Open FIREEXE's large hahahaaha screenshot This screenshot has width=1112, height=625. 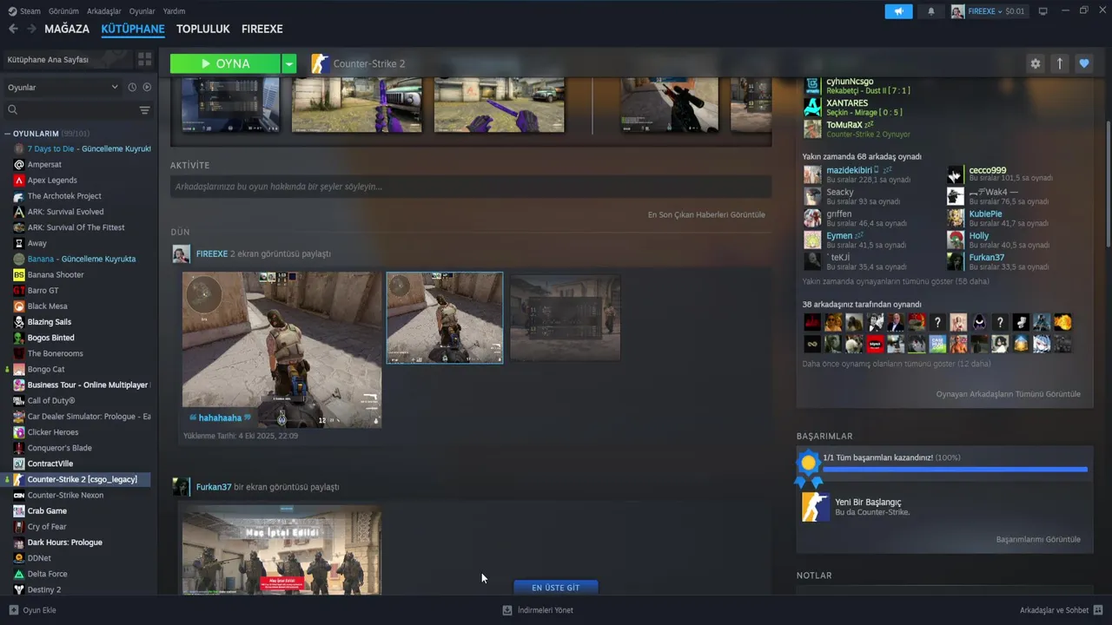point(281,350)
